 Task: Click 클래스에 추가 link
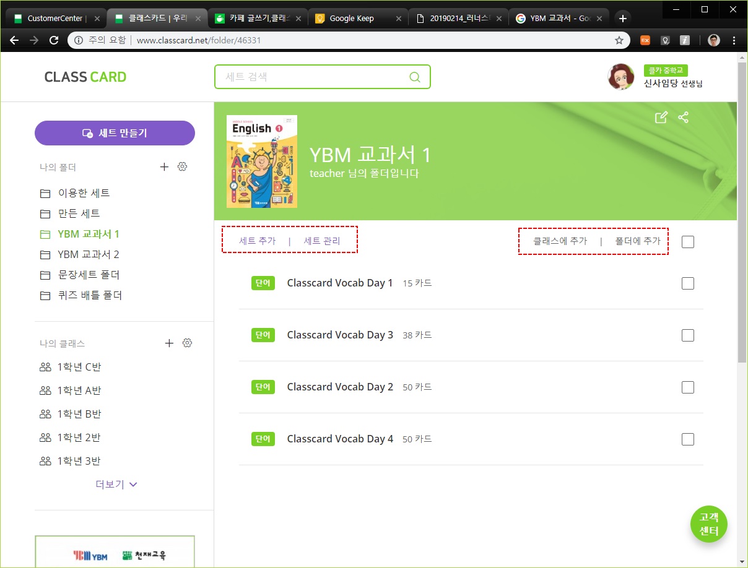point(560,241)
